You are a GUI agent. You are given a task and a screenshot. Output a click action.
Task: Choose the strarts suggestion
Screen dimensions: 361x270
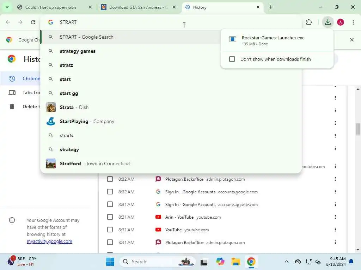click(171, 135)
